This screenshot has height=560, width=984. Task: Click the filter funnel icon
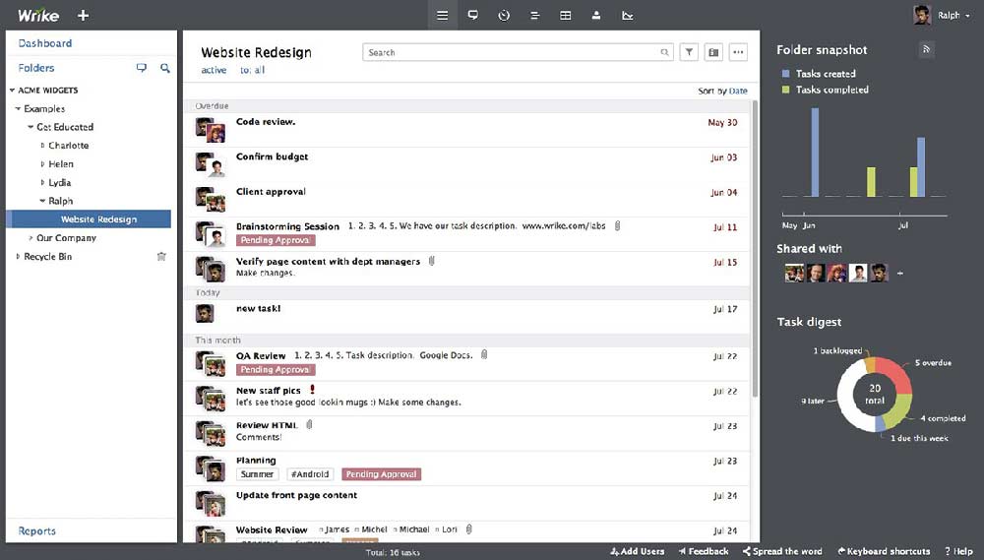(689, 52)
